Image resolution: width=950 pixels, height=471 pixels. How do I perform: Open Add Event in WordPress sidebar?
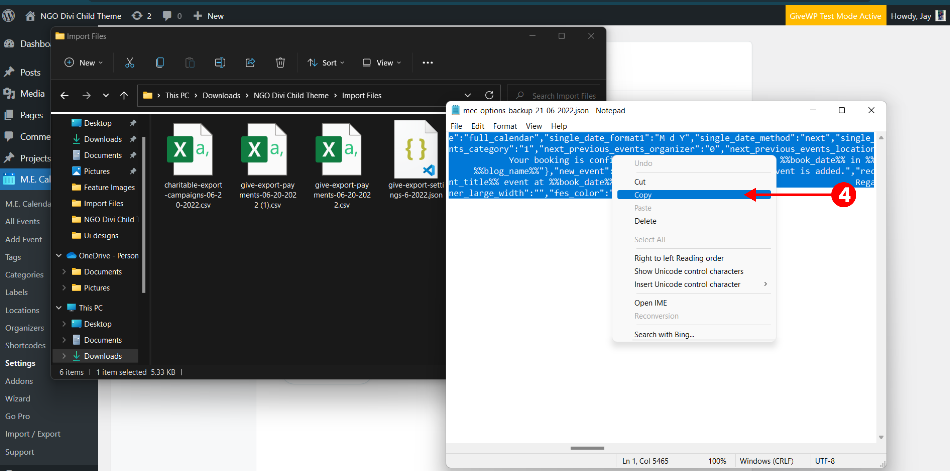coord(23,239)
